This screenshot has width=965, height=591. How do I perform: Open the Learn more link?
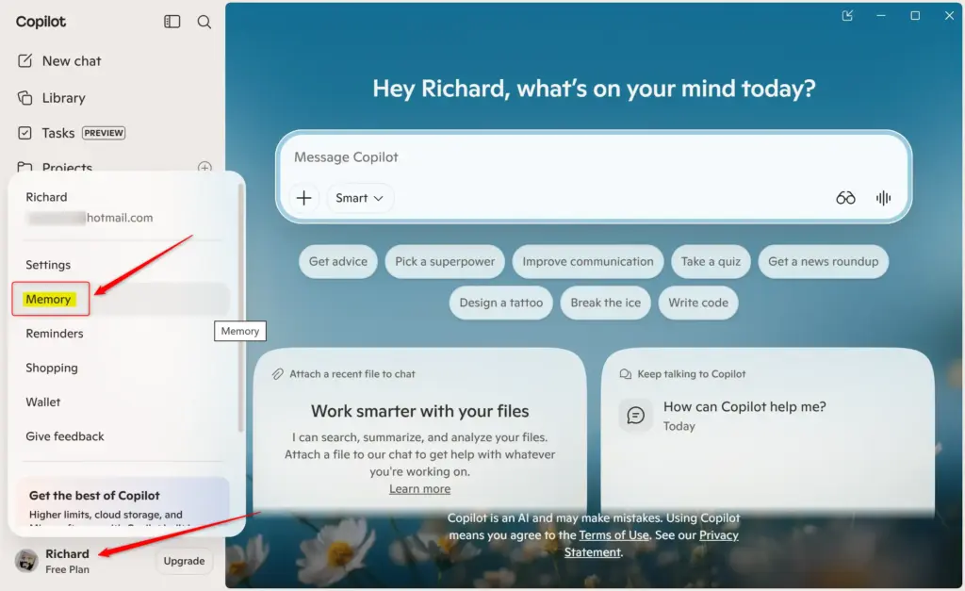click(419, 489)
